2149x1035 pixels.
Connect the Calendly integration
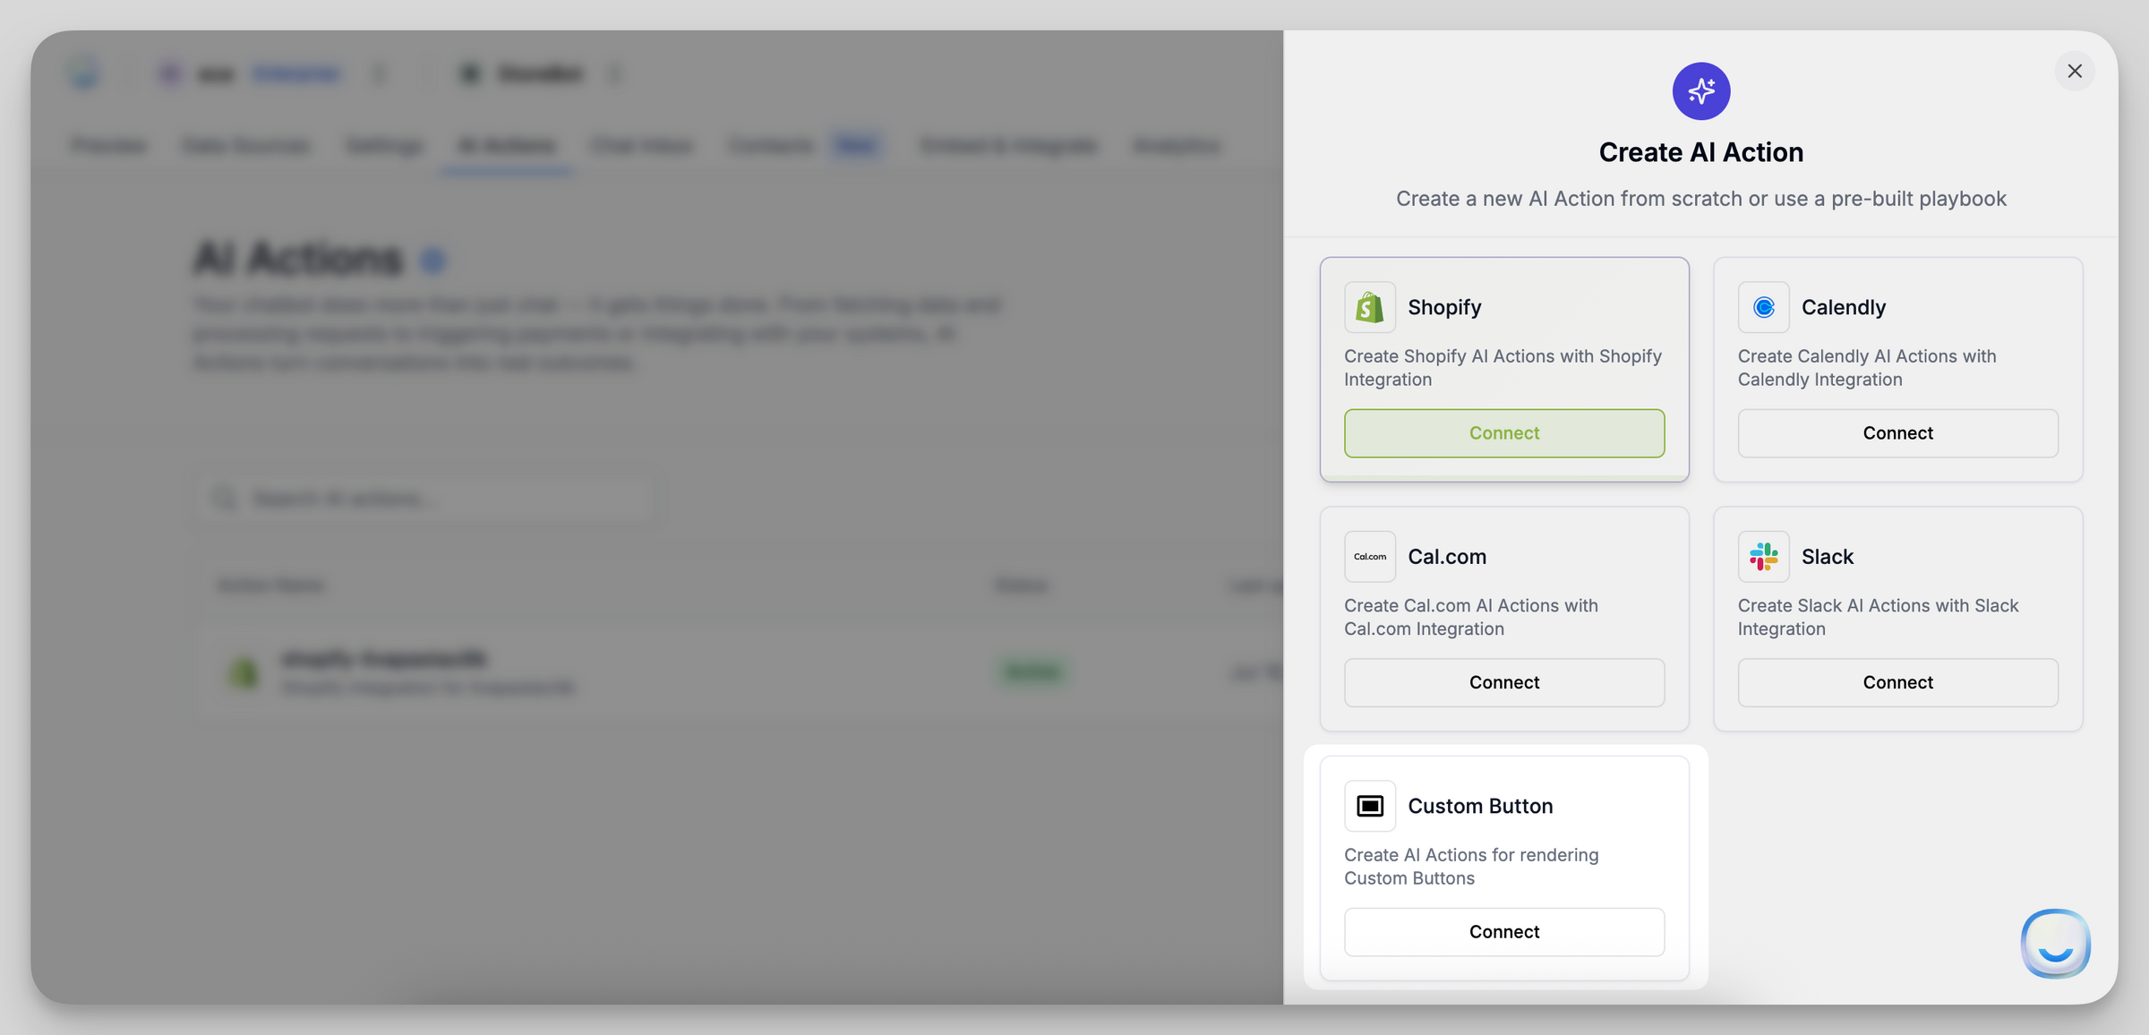(1897, 433)
